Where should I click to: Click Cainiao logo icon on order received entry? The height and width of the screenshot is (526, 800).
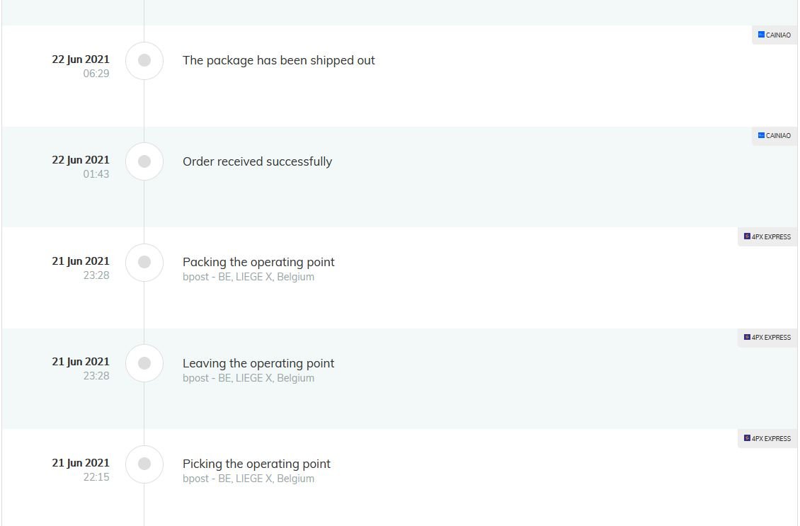(761, 135)
